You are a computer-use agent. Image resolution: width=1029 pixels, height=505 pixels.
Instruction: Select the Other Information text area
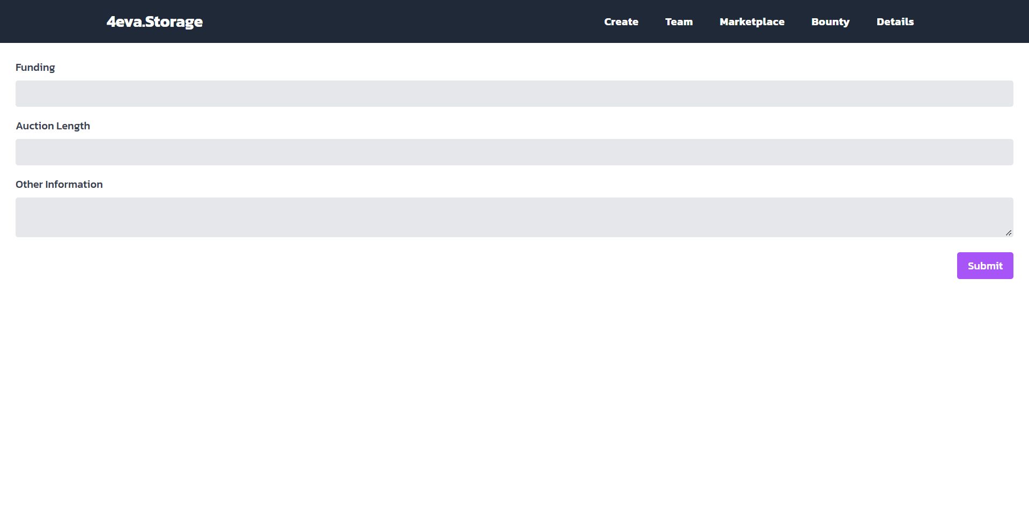pos(514,217)
